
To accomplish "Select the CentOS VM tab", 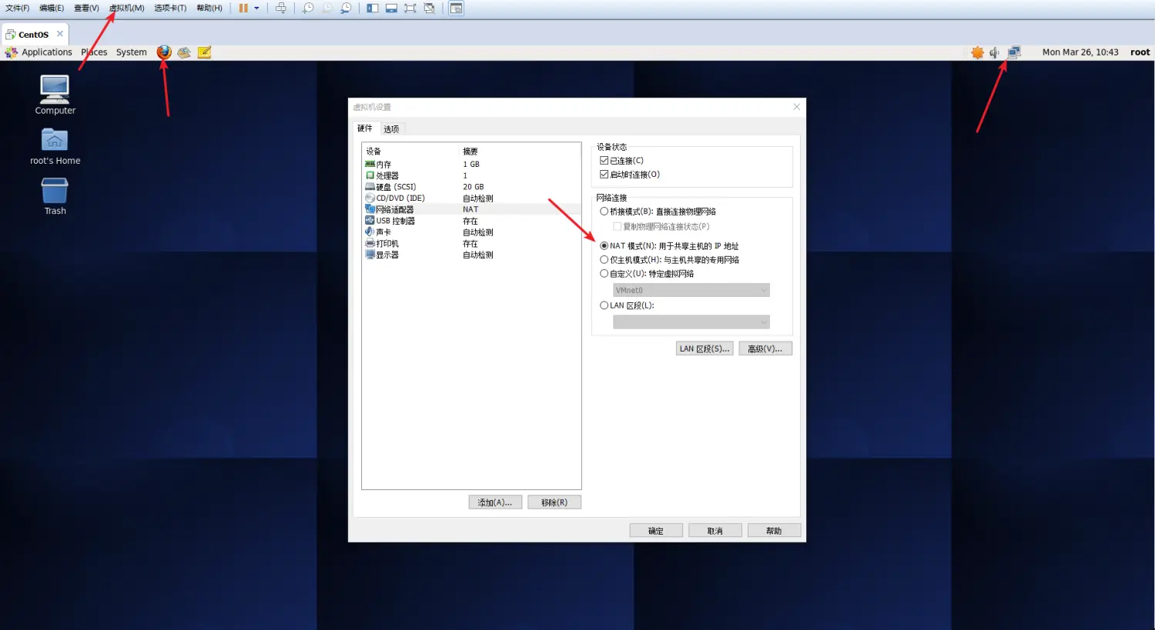I will pos(35,35).
